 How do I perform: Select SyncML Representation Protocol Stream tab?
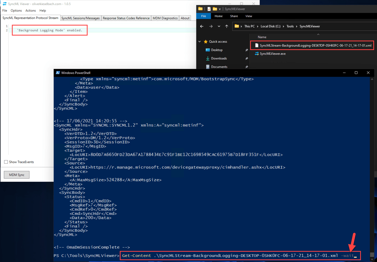pos(30,18)
